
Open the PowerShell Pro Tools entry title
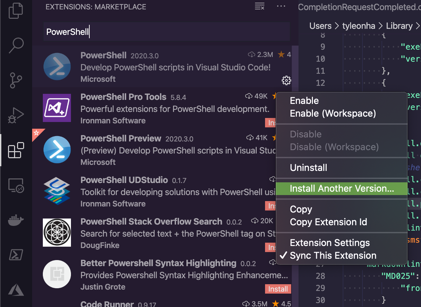123,97
